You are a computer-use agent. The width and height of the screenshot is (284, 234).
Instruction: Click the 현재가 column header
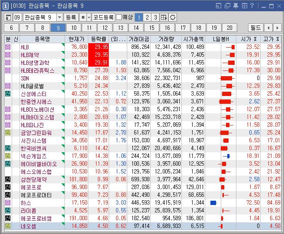click(77, 39)
